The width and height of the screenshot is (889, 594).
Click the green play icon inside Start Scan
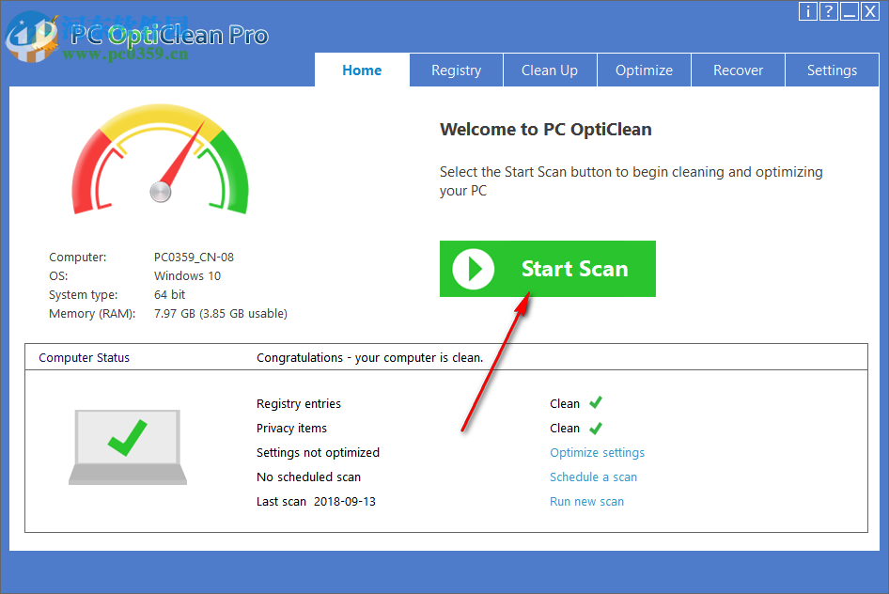pos(474,269)
